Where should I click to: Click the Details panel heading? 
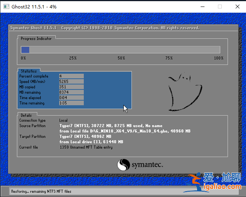26,115
